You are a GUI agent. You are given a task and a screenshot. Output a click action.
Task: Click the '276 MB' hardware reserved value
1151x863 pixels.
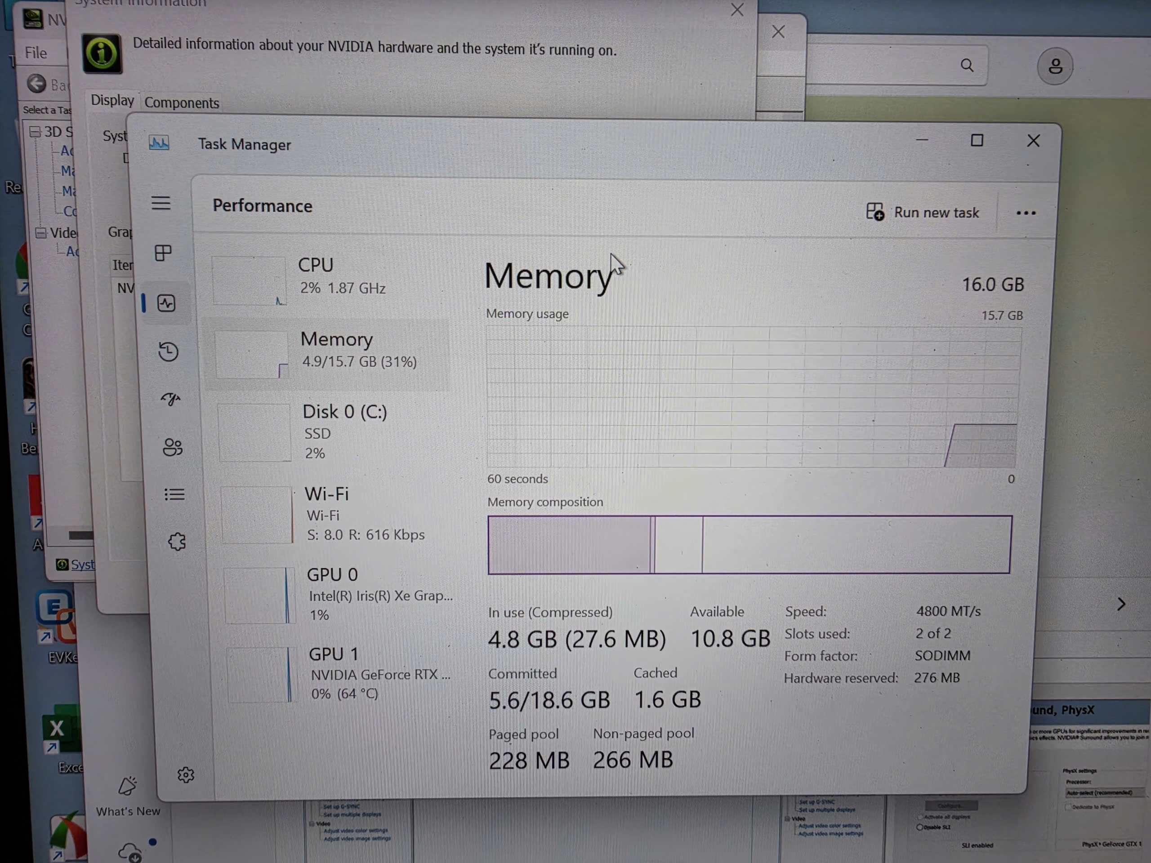[937, 677]
